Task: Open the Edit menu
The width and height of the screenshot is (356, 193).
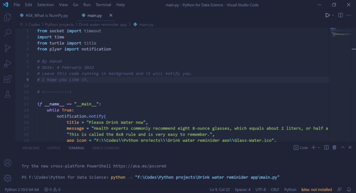Action: point(28,5)
